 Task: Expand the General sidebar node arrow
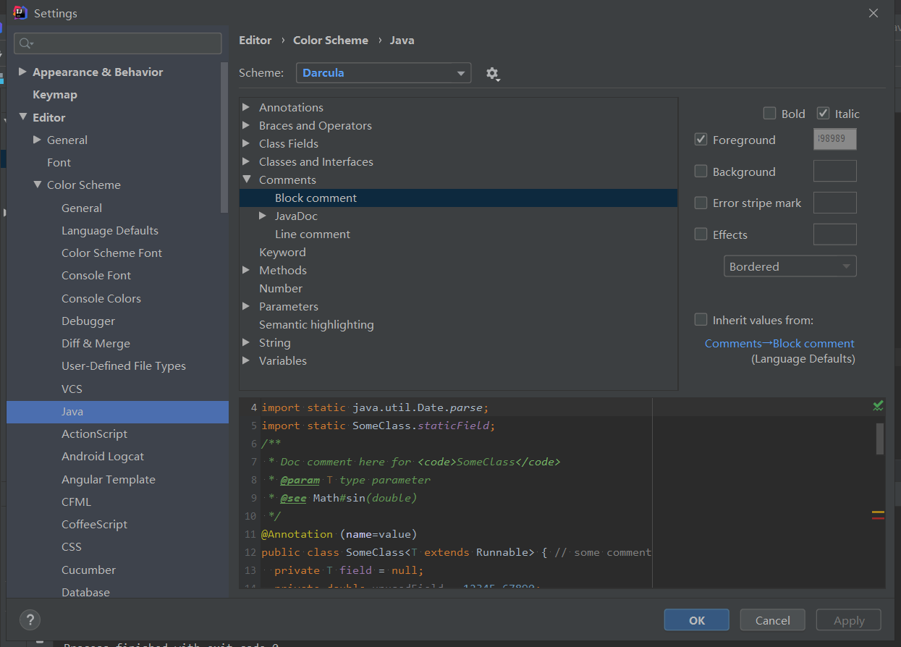pos(38,140)
